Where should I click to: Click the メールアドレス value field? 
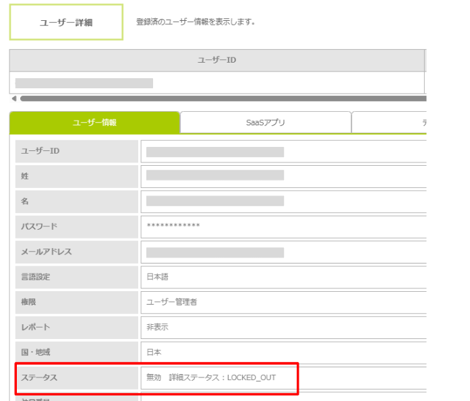[283, 252]
